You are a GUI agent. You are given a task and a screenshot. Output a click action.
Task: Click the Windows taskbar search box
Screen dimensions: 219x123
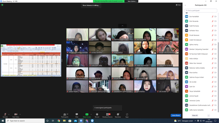click(x=25, y=121)
